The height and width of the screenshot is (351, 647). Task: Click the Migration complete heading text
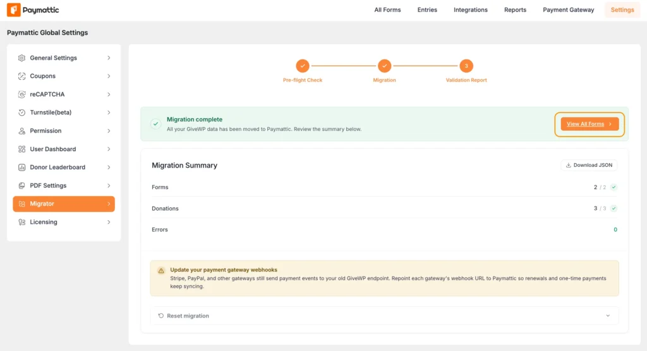coord(195,120)
